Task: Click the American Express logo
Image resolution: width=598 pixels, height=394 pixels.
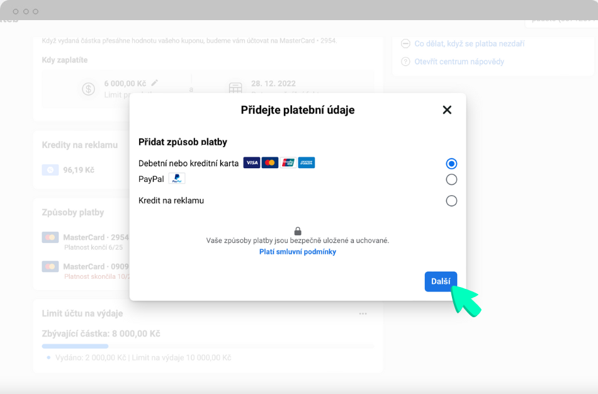Action: (x=307, y=163)
